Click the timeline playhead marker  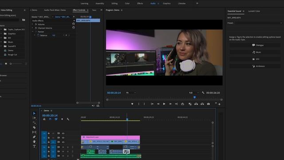pyautogui.click(x=127, y=119)
